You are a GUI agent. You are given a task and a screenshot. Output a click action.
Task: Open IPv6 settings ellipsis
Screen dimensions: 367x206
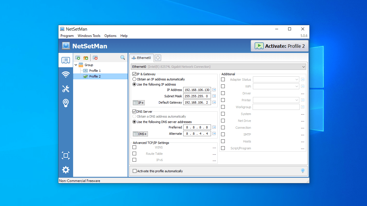tap(214, 161)
